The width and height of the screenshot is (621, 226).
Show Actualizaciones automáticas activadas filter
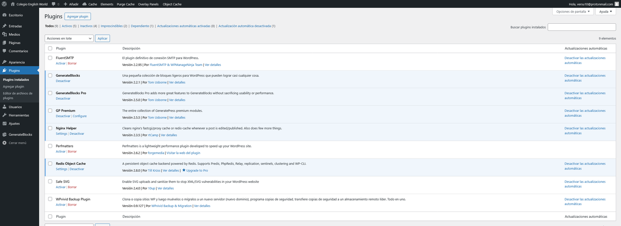(186, 26)
